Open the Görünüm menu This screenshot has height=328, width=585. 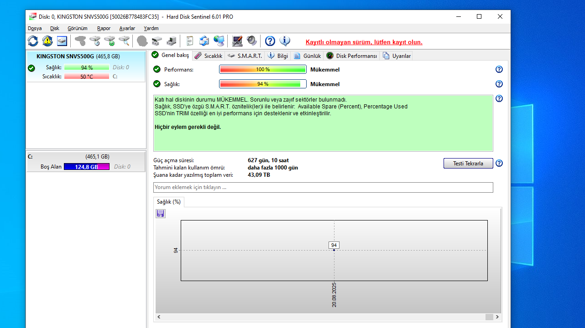point(78,28)
